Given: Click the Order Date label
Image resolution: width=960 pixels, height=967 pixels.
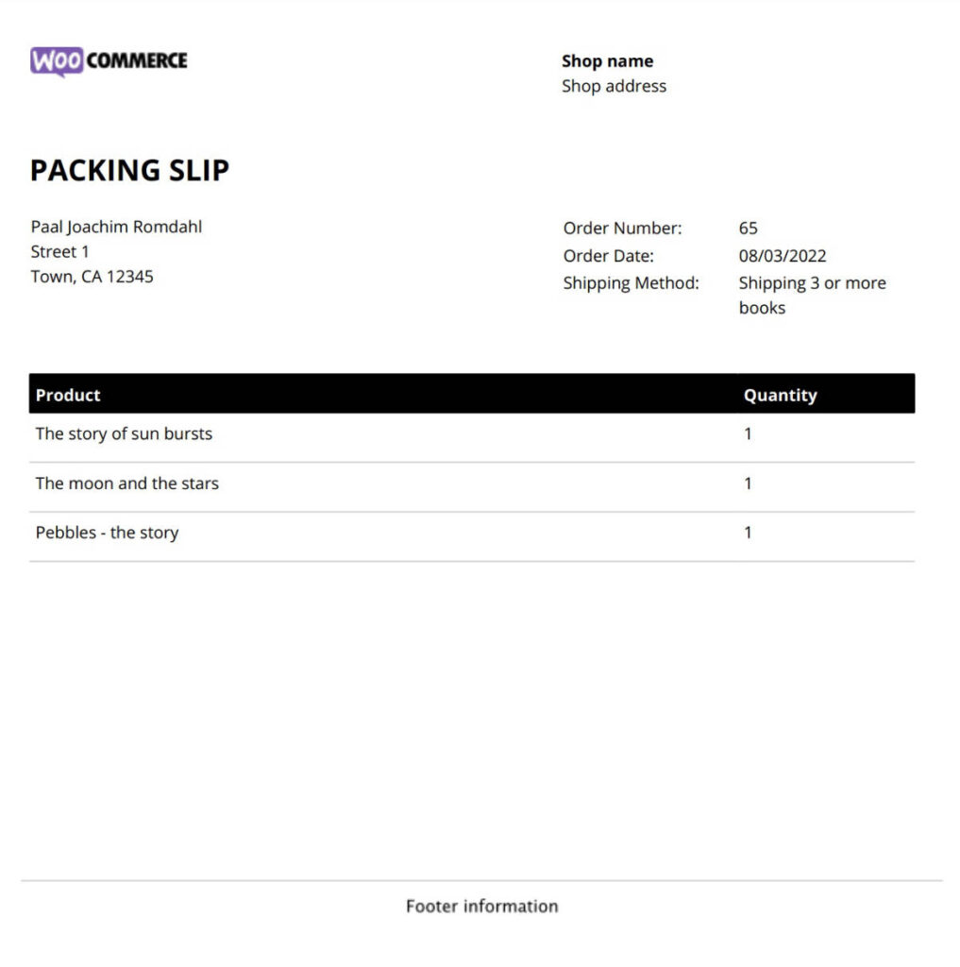Looking at the screenshot, I should point(608,255).
